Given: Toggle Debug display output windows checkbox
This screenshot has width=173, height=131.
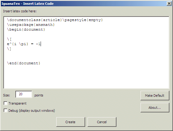Looking at the screenshot, I should click(5, 110).
